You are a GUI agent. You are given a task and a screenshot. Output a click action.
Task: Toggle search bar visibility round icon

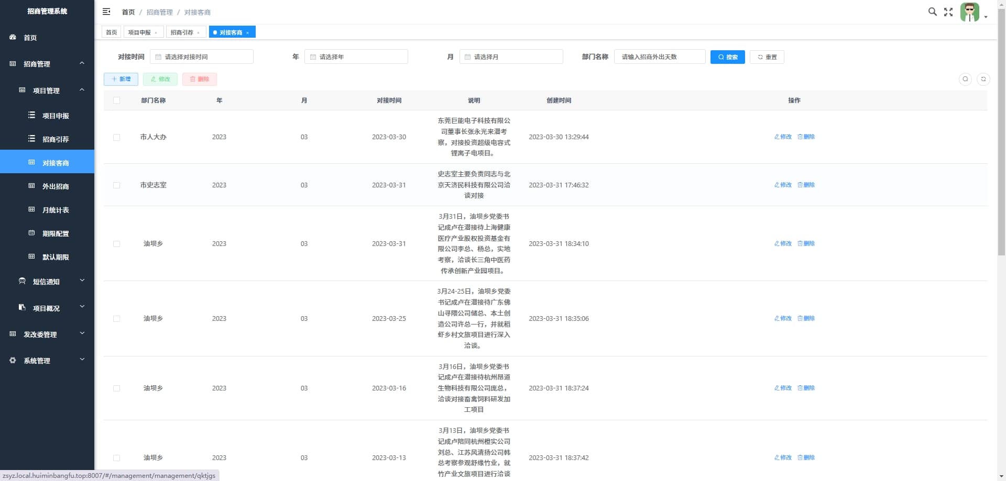click(x=965, y=79)
